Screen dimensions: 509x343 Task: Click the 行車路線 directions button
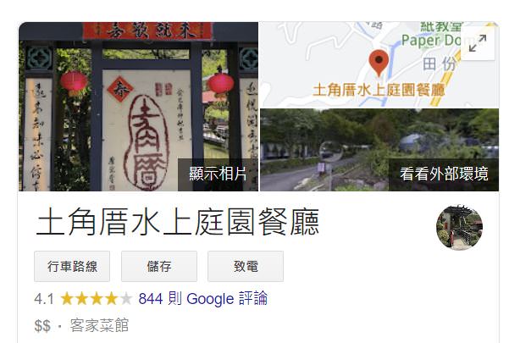tap(72, 267)
